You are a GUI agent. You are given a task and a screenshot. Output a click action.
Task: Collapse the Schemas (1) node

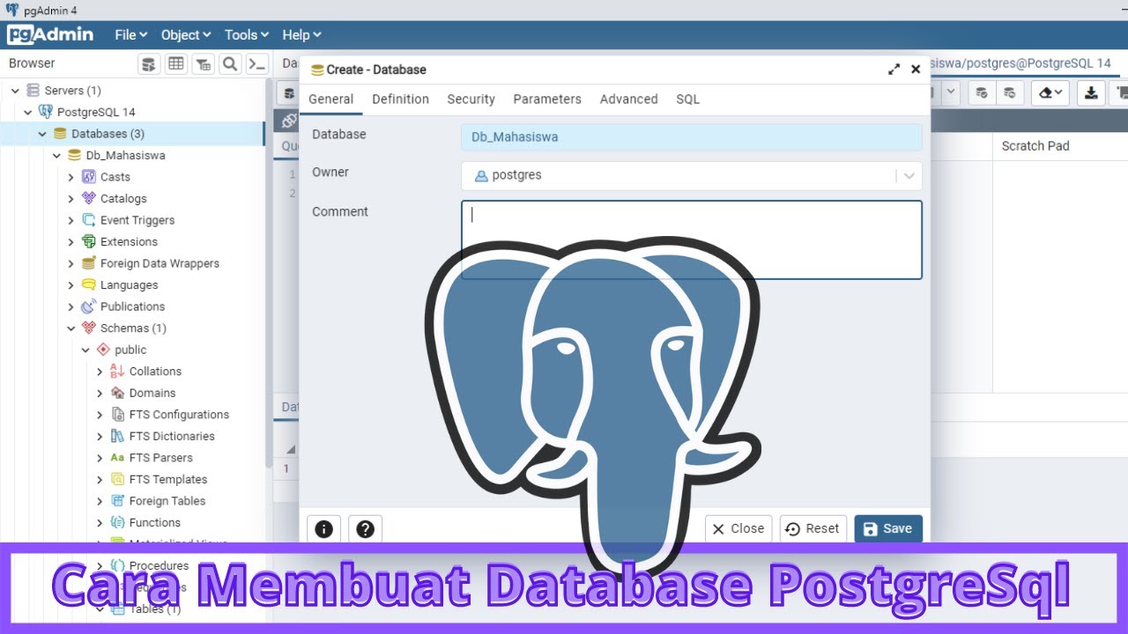pos(71,328)
